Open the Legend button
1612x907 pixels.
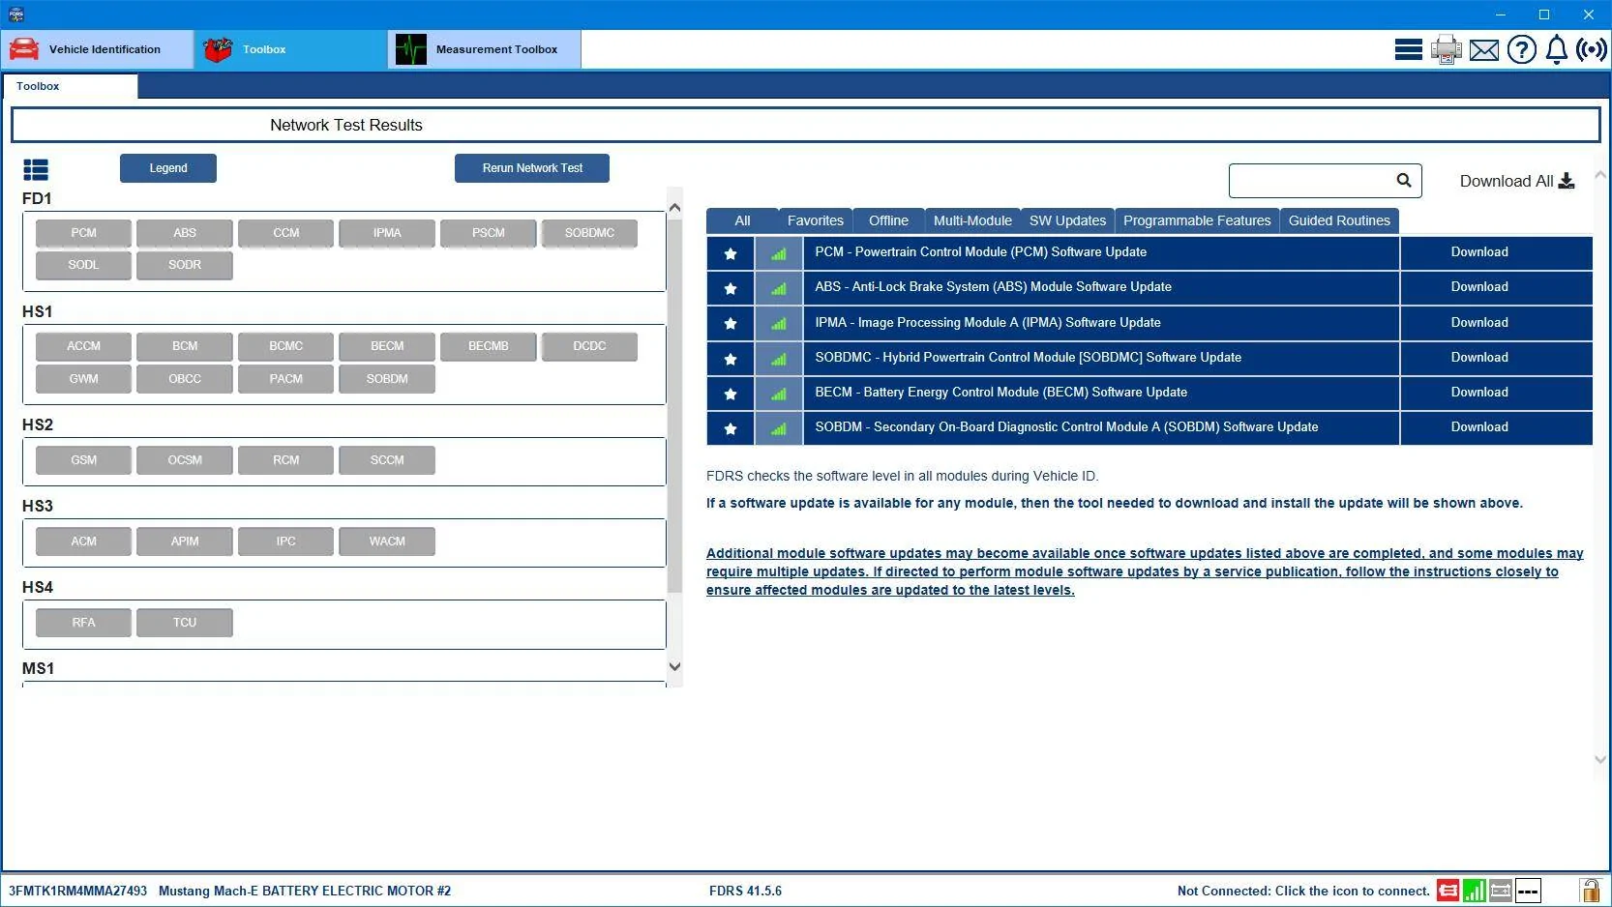click(168, 168)
